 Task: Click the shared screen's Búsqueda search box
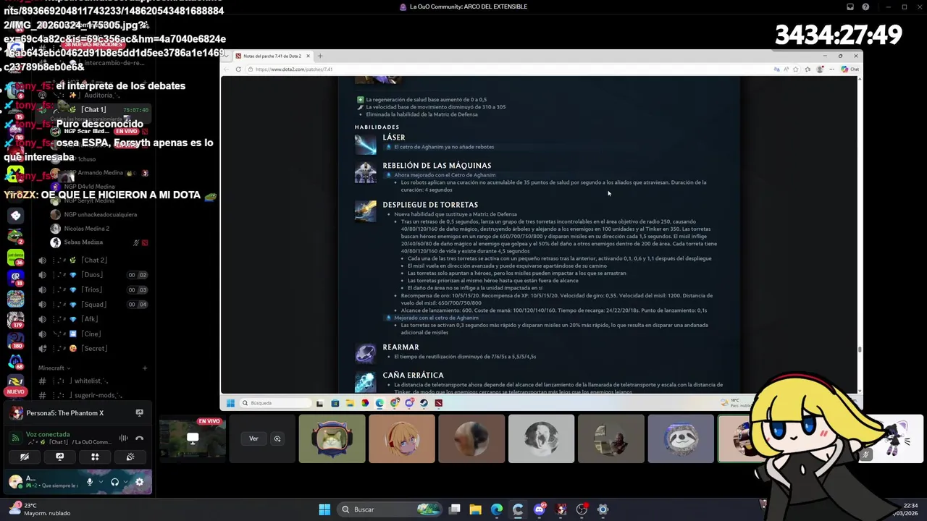click(275, 403)
